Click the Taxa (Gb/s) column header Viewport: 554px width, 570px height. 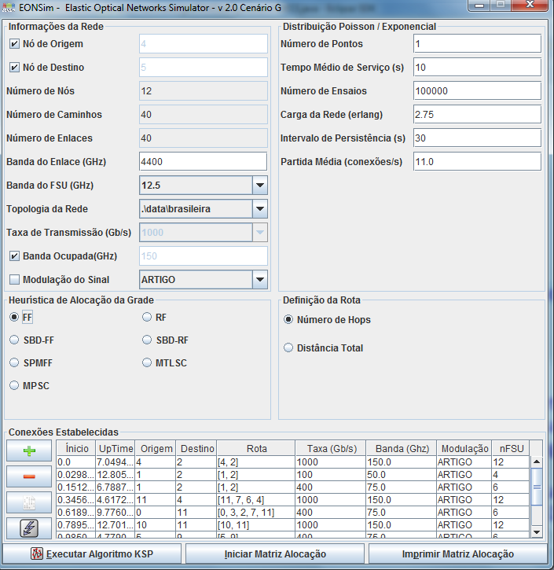(331, 449)
